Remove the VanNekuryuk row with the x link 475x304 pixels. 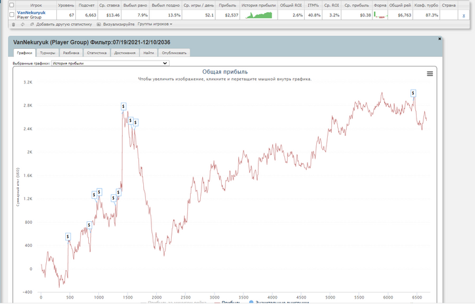[463, 16]
